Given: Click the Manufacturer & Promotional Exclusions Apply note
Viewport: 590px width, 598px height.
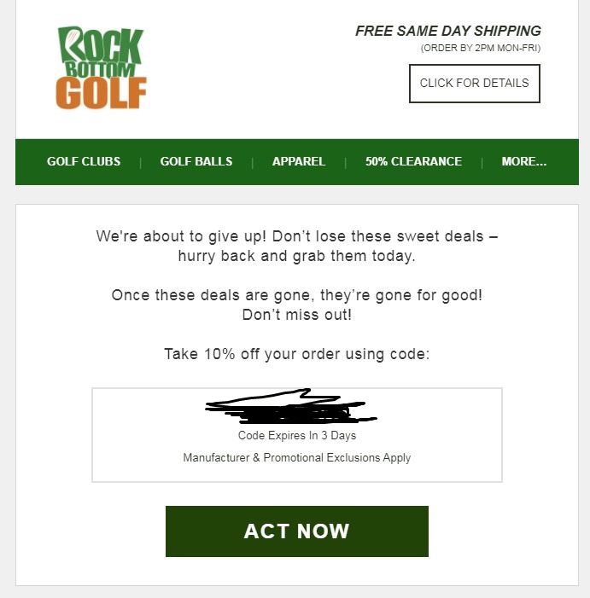Looking at the screenshot, I should [297, 458].
